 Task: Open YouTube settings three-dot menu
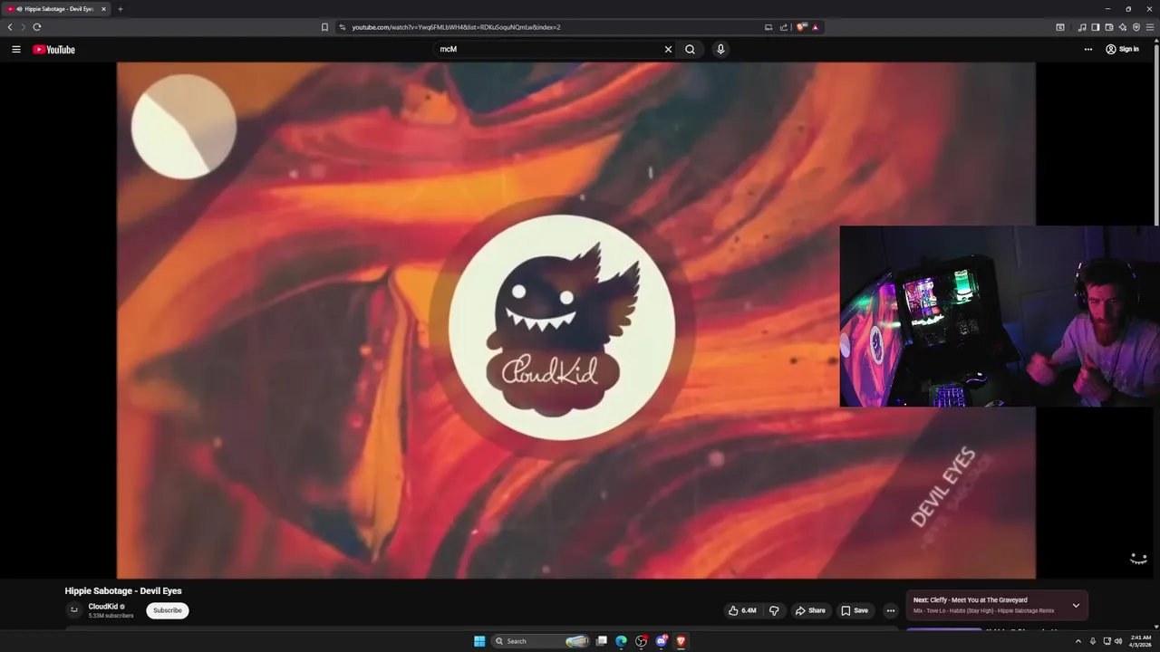1088,49
